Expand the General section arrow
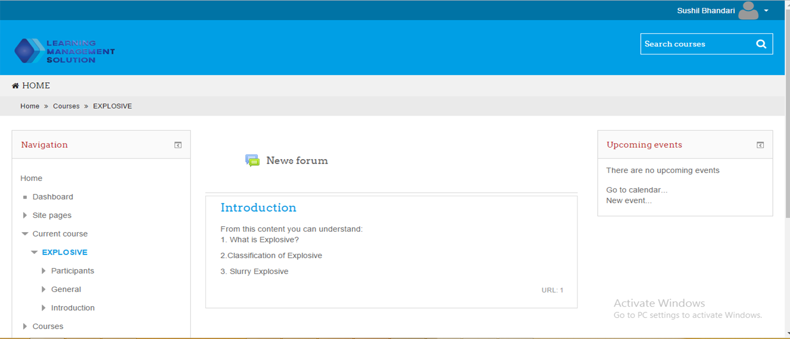 pos(44,289)
